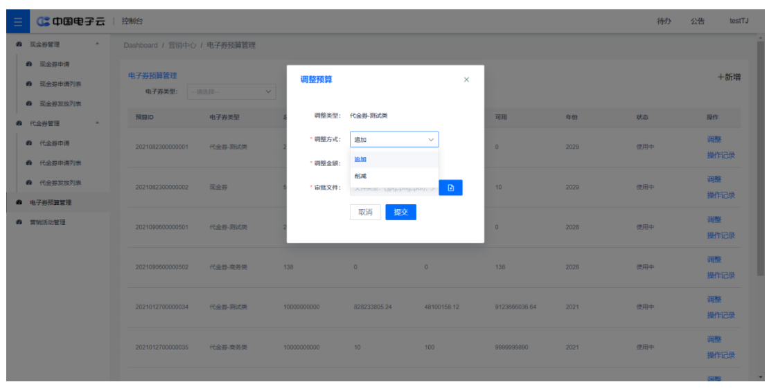Screen dimensions: 769x391
Task: Click value 9999999890
Action: tap(511, 347)
